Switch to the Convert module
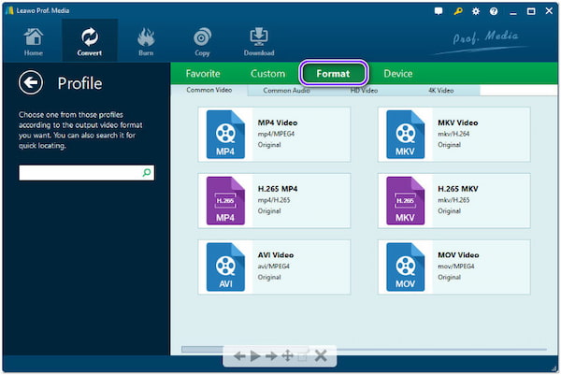The height and width of the screenshot is (375, 561). (90, 41)
